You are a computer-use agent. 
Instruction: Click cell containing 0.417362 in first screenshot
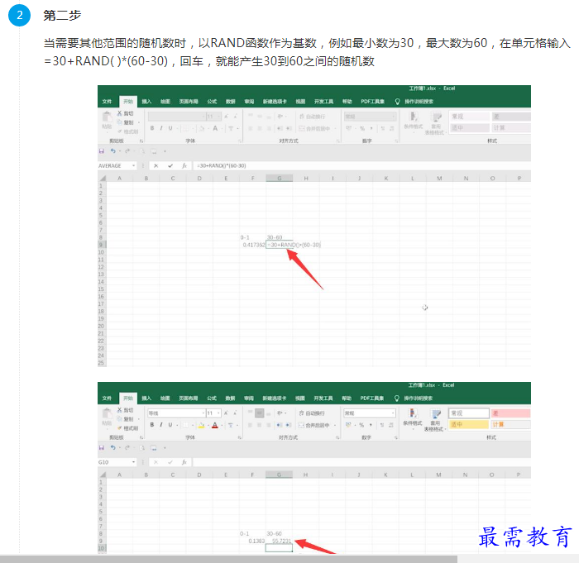[252, 245]
